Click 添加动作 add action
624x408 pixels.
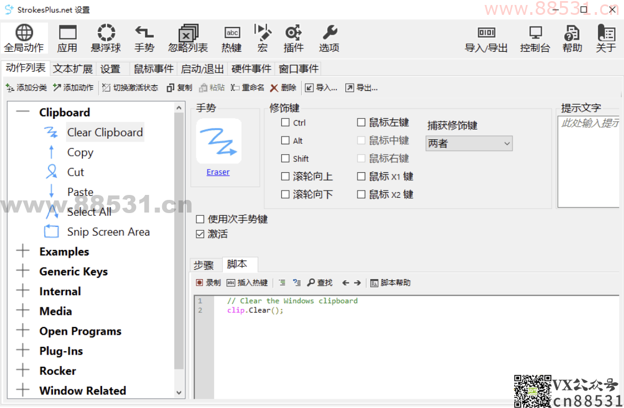coord(73,88)
